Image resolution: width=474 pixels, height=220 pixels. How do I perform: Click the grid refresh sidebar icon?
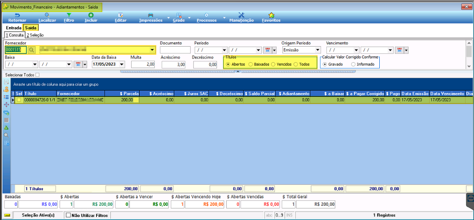click(6, 143)
